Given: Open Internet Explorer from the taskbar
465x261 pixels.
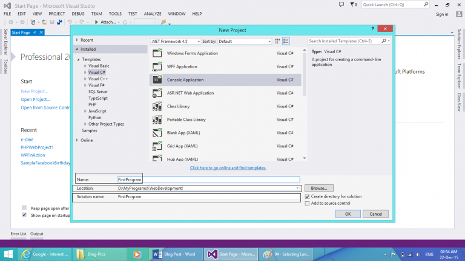Looking at the screenshot, I should pyautogui.click(x=44, y=254).
